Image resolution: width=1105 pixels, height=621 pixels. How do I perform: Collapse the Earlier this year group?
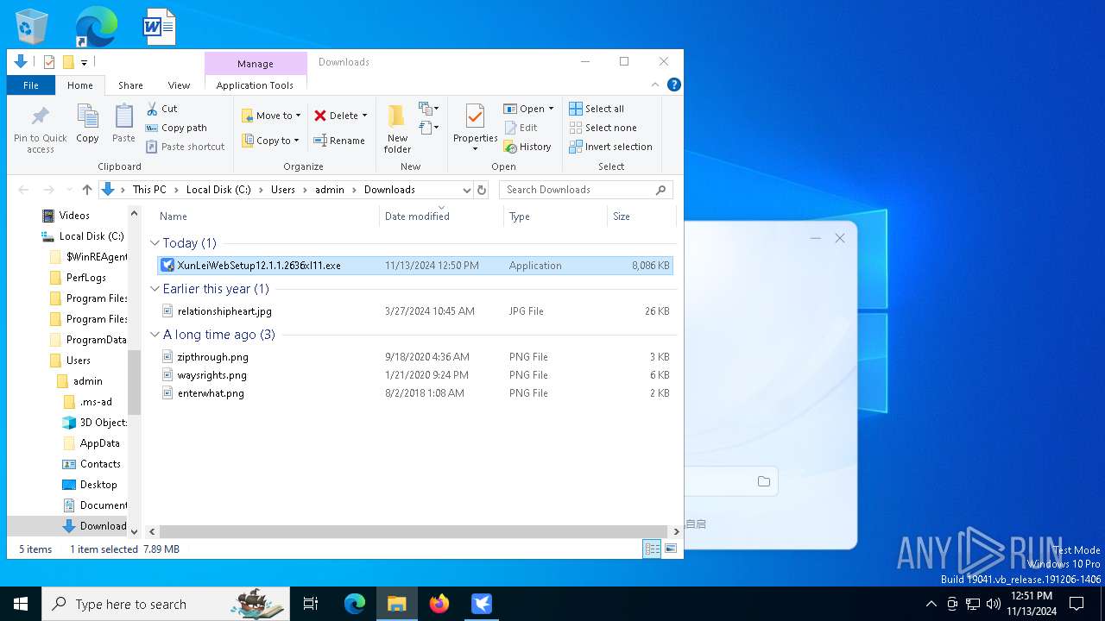pyautogui.click(x=155, y=289)
